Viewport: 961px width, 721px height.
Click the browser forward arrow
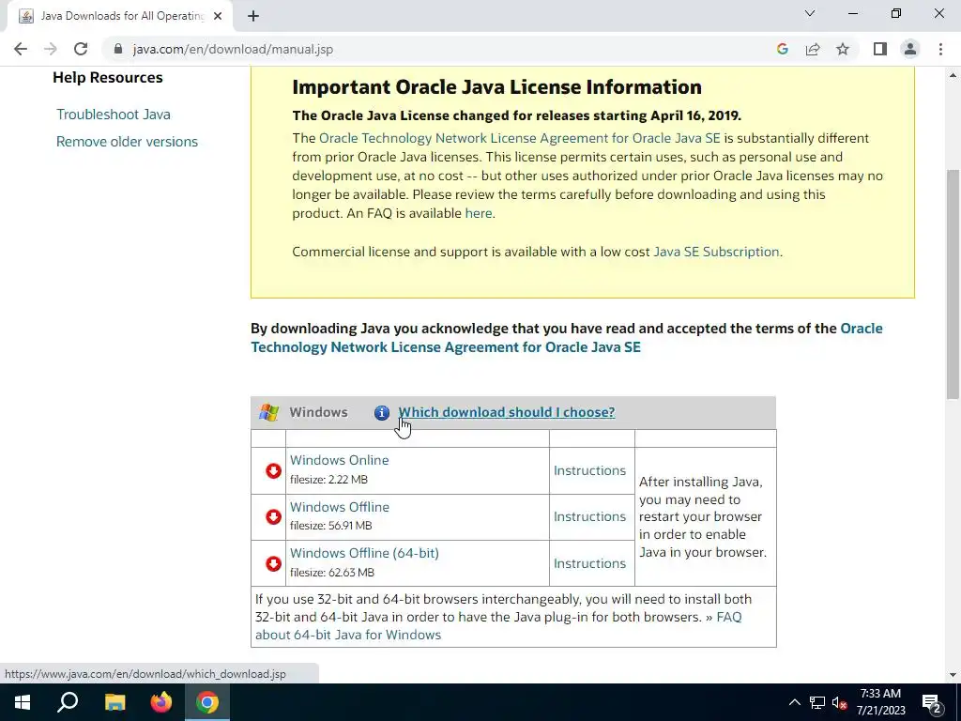(x=51, y=49)
